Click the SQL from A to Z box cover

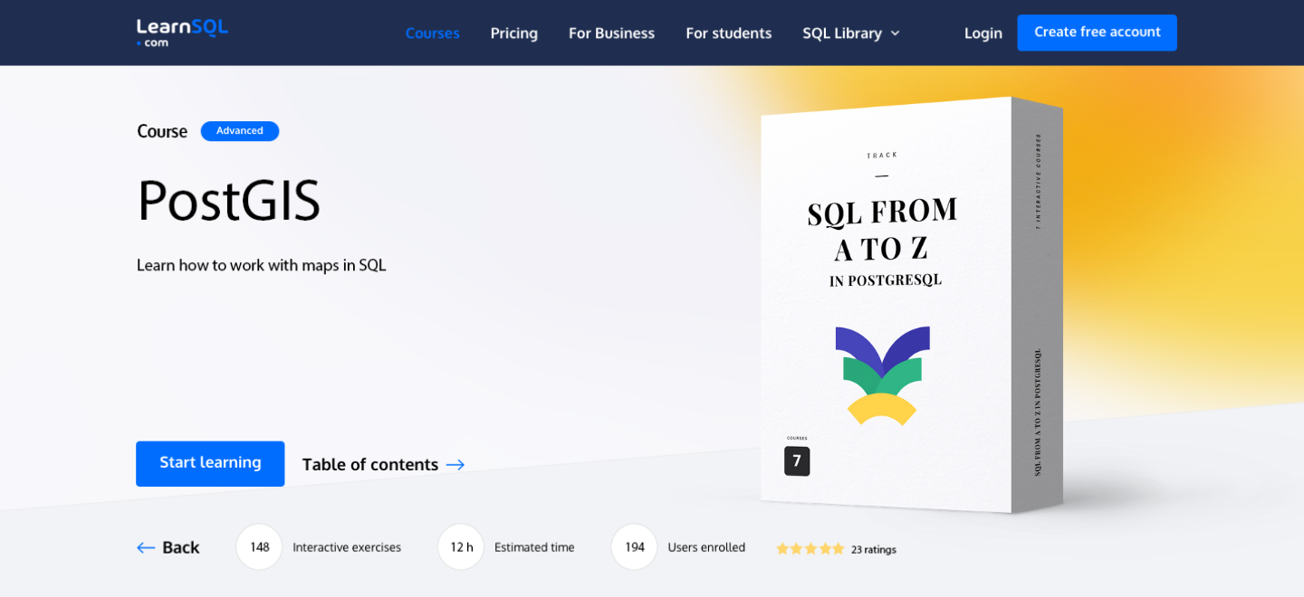click(912, 305)
